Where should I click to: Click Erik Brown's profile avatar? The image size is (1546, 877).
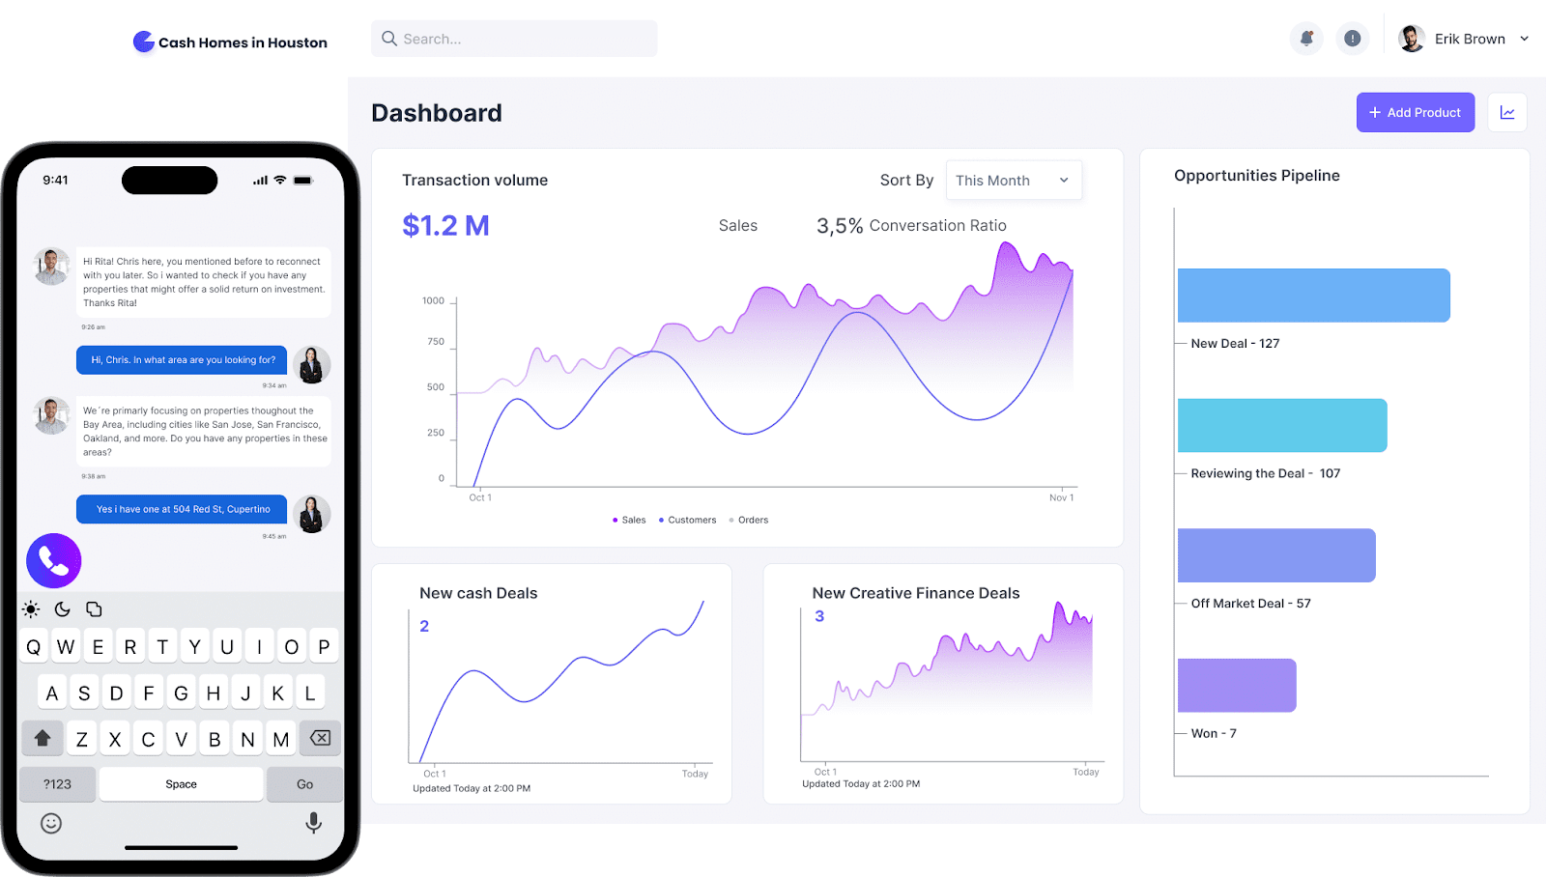tap(1412, 39)
